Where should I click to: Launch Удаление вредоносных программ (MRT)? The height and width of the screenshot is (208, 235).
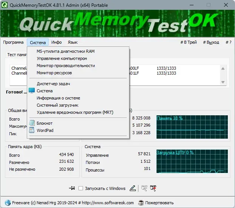pyautogui.click(x=78, y=112)
